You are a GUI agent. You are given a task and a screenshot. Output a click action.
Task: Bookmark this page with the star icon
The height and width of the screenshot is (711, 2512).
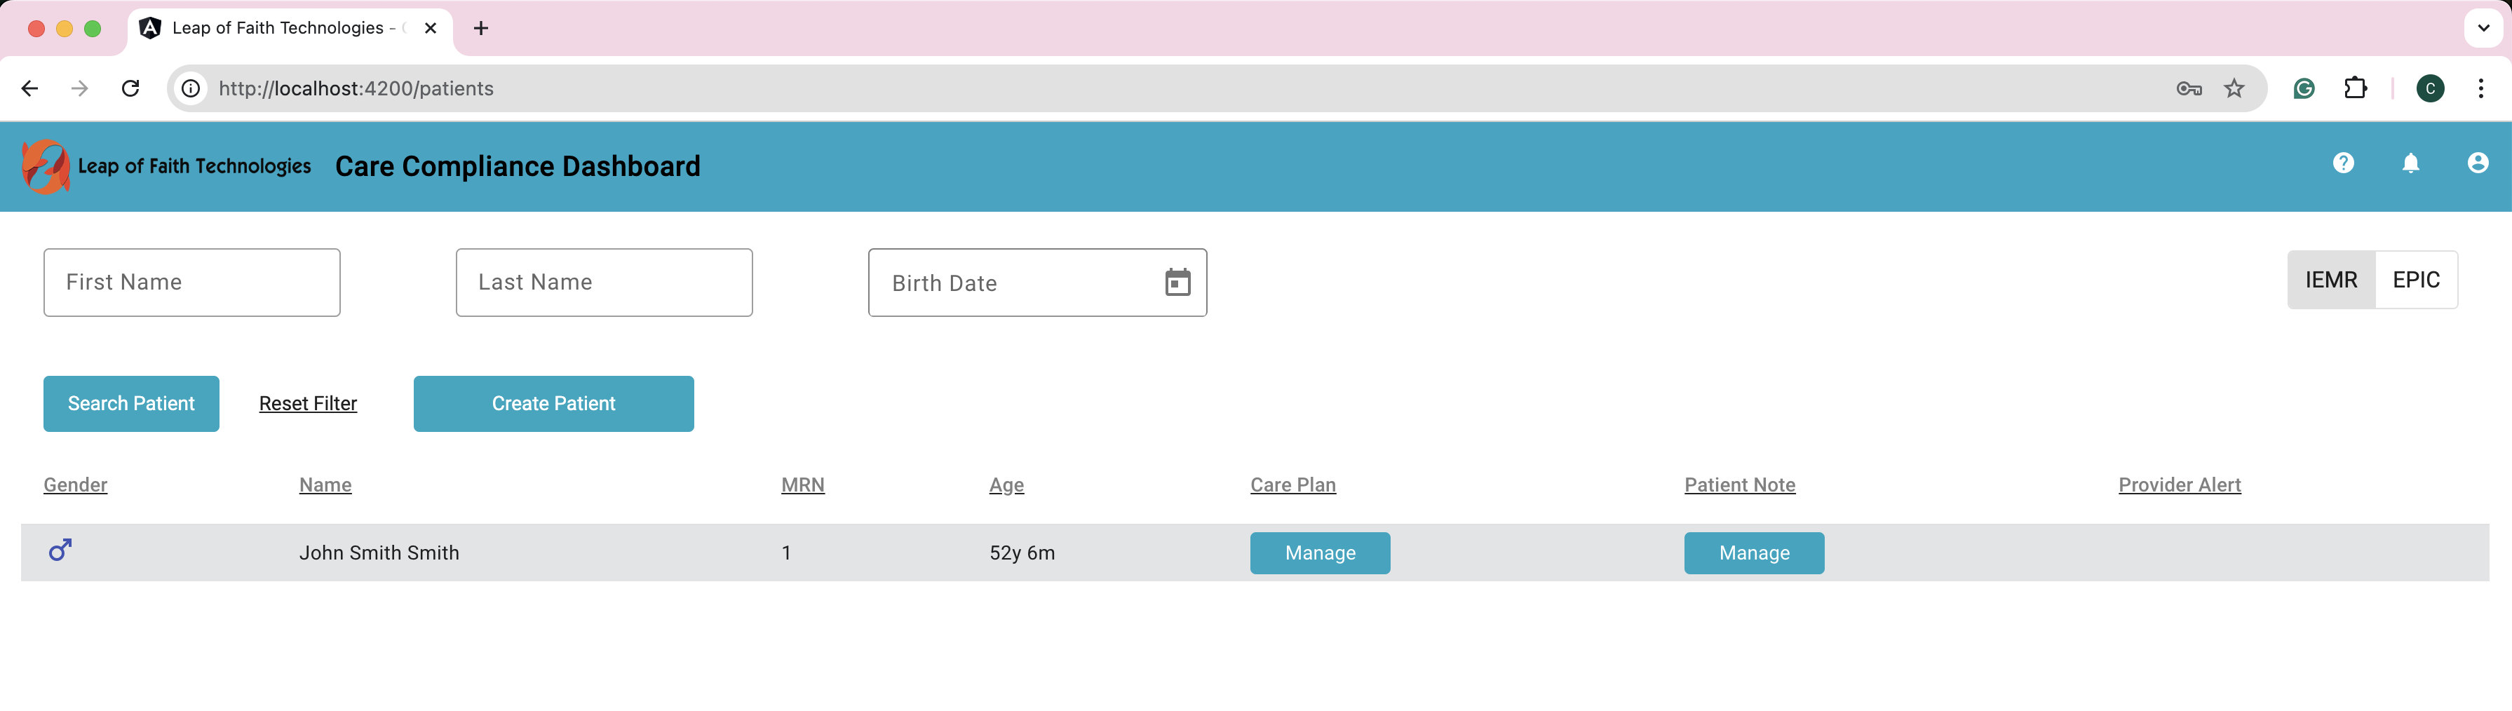click(2233, 89)
